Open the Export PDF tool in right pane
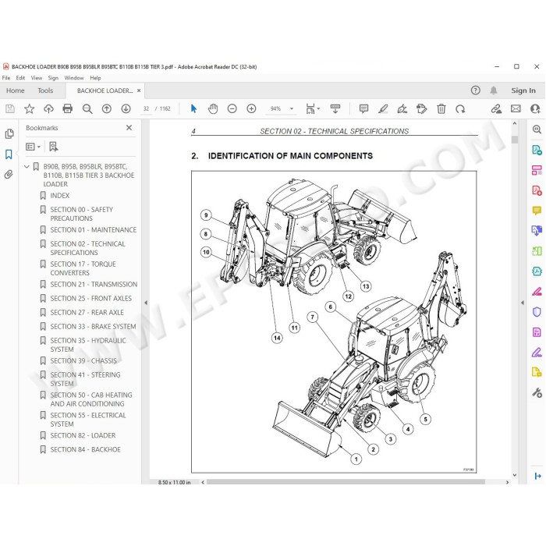The width and height of the screenshot is (546, 546). pos(537,150)
